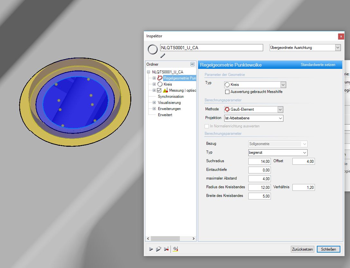Click the NLQTS0001_U_CA root tree label
Screen dimensions: 350x268
pyautogui.click(x=167, y=72)
